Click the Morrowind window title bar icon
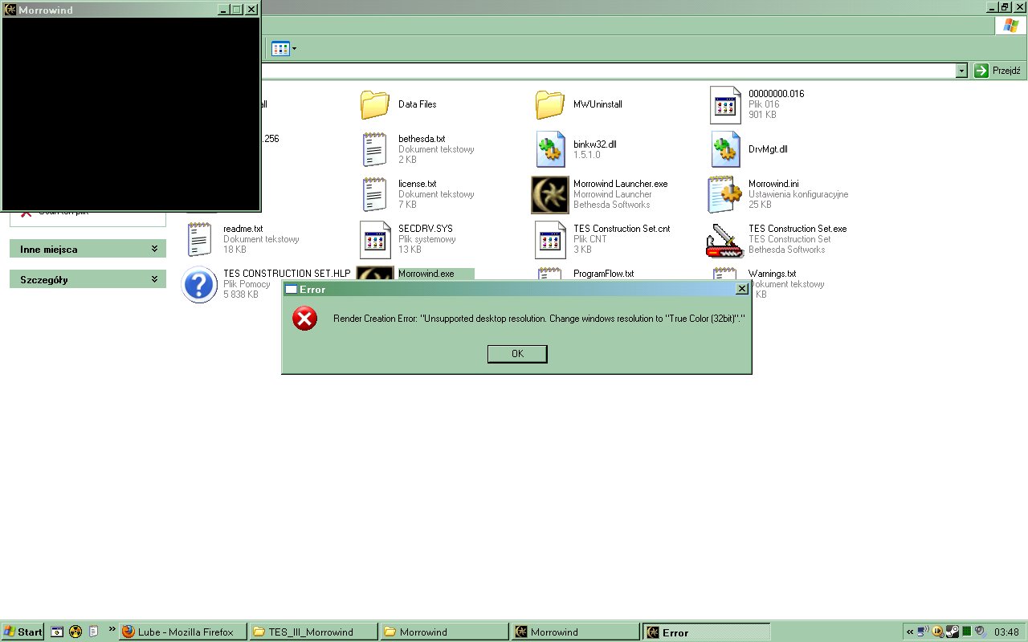Screen dimensions: 1028x642 [10, 10]
